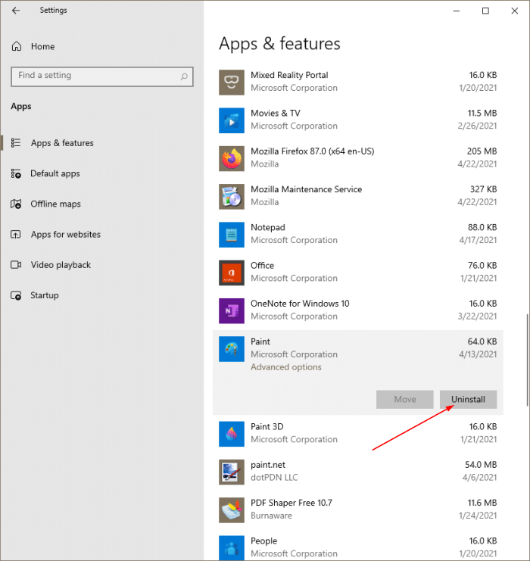
Task: Select Paint 3D entry
Action: click(x=358, y=434)
